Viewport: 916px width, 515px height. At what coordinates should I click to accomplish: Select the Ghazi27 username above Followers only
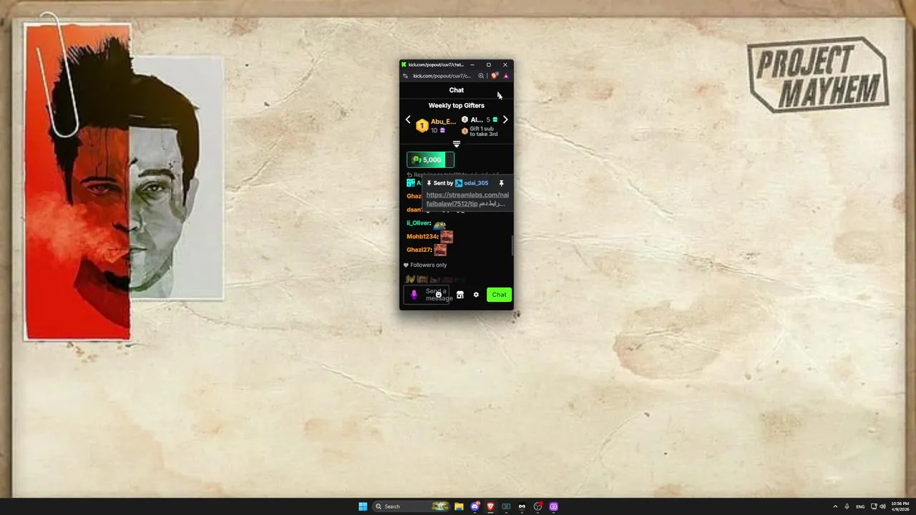click(x=419, y=250)
